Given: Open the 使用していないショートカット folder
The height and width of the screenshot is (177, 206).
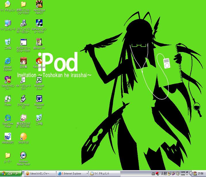Looking at the screenshot, I should tap(23, 4).
